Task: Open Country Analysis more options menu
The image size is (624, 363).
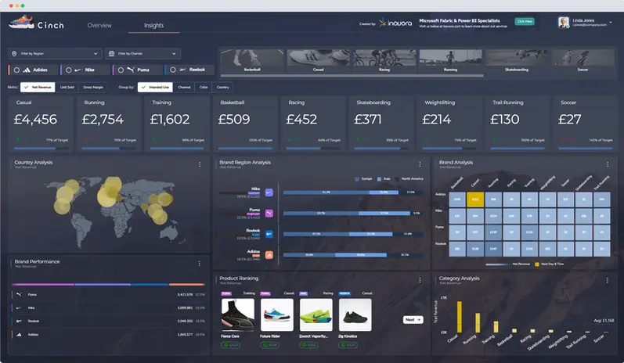Action: pyautogui.click(x=200, y=164)
